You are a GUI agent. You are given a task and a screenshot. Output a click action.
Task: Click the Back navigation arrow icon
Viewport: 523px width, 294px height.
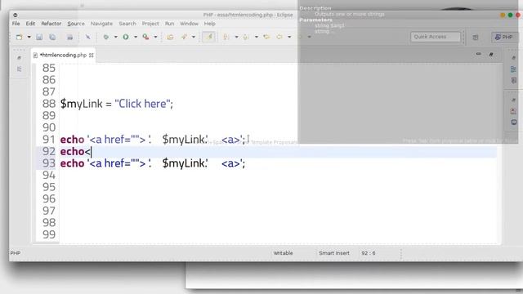(279, 37)
